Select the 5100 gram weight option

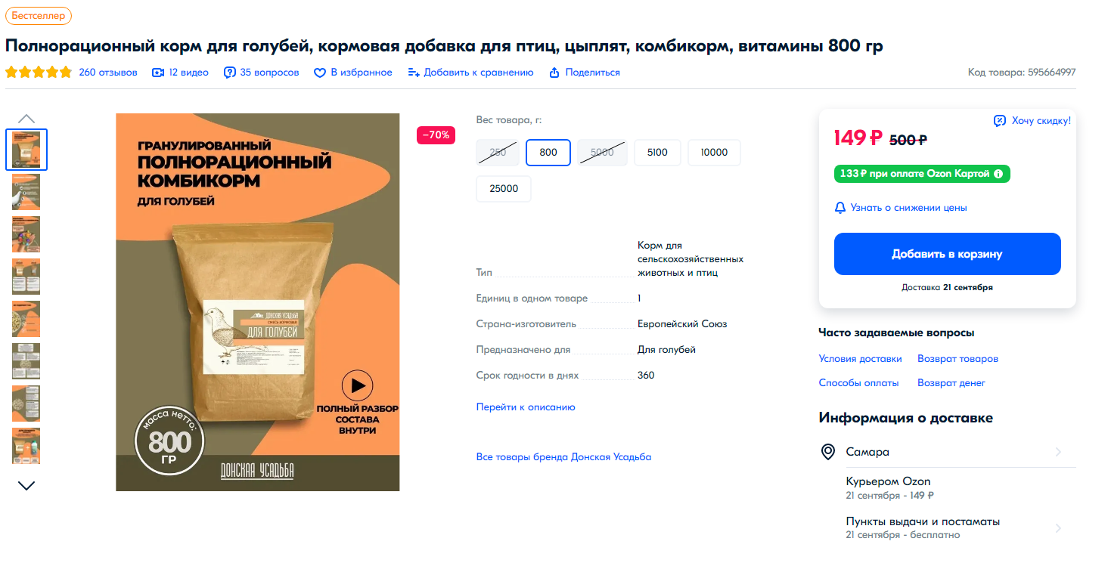point(657,153)
